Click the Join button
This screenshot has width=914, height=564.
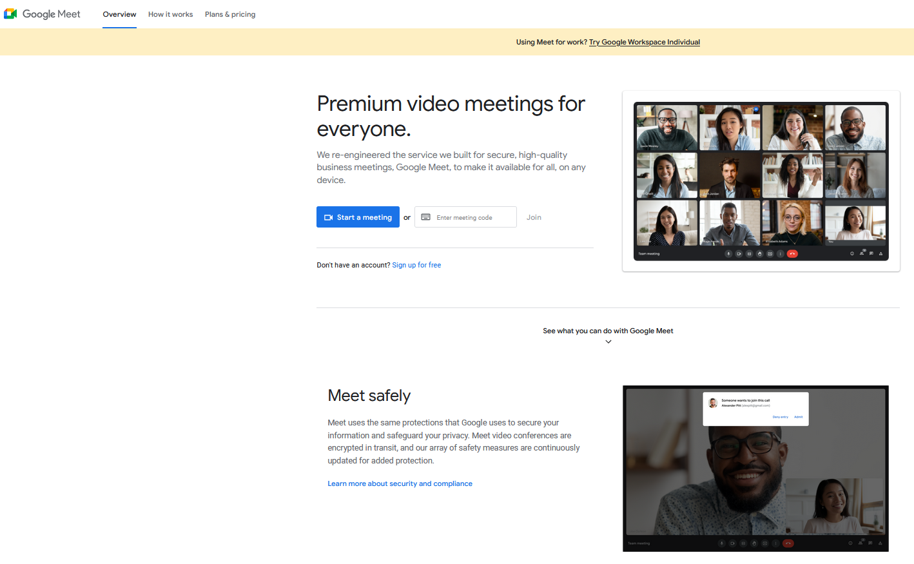(534, 217)
